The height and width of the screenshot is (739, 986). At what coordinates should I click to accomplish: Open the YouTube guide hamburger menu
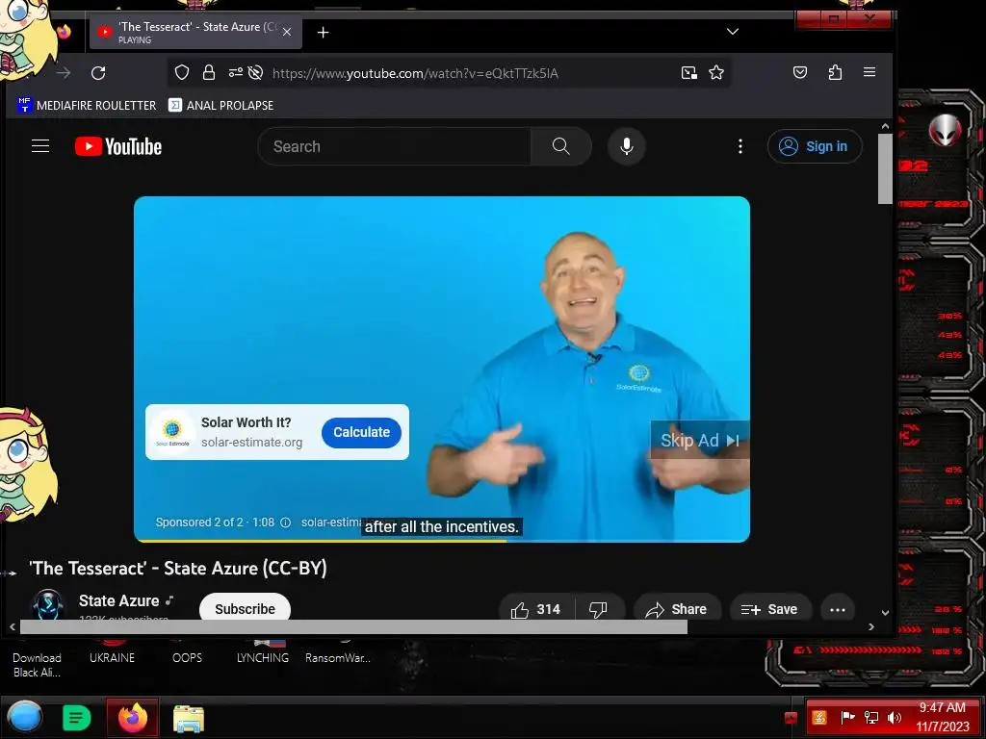pyautogui.click(x=40, y=146)
